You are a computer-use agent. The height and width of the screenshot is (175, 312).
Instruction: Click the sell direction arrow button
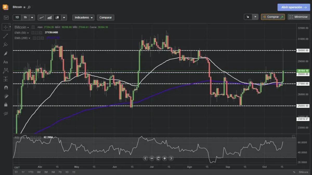248,17
